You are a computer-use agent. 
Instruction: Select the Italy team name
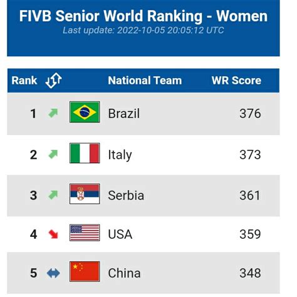click(x=120, y=155)
